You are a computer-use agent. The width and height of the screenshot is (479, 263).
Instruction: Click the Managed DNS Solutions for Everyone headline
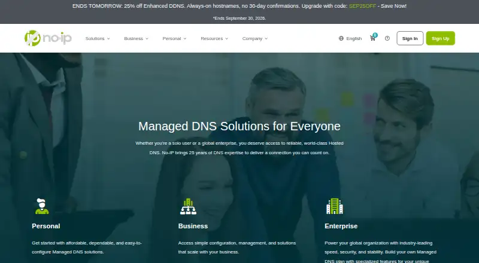239,126
